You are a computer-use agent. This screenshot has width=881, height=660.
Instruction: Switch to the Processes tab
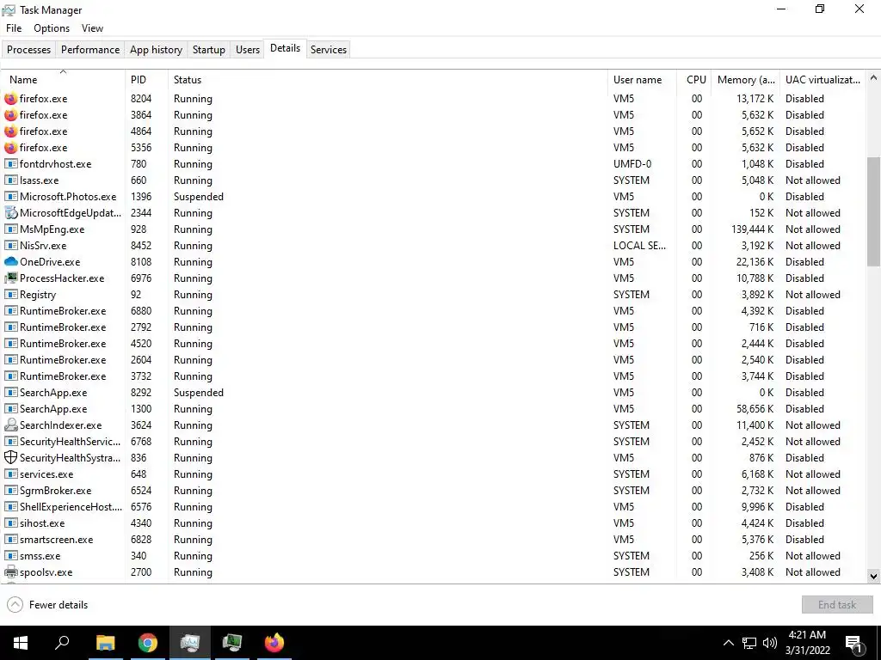click(28, 49)
